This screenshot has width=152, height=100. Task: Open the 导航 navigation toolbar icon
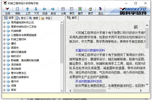point(17,11)
